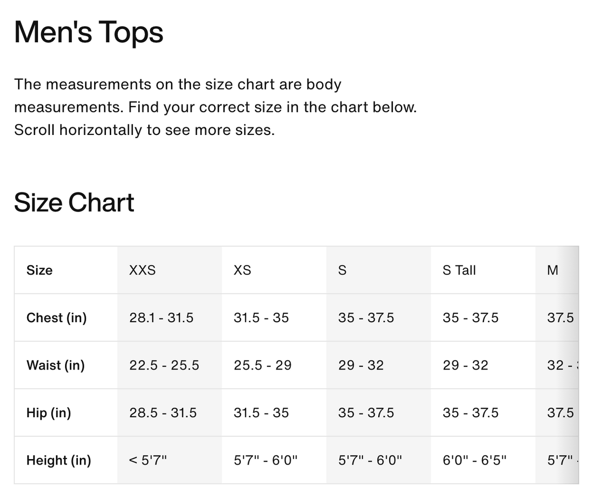
Task: Select the XS size column header
Action: 242,270
